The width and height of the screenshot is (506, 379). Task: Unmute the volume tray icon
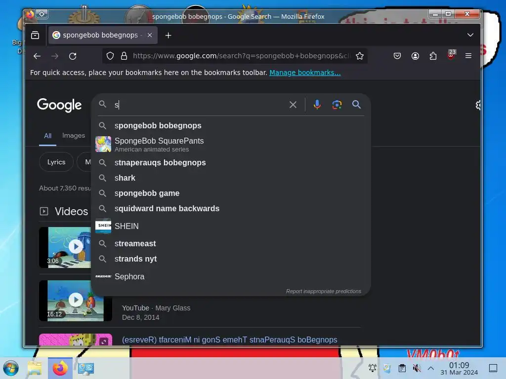[417, 368]
